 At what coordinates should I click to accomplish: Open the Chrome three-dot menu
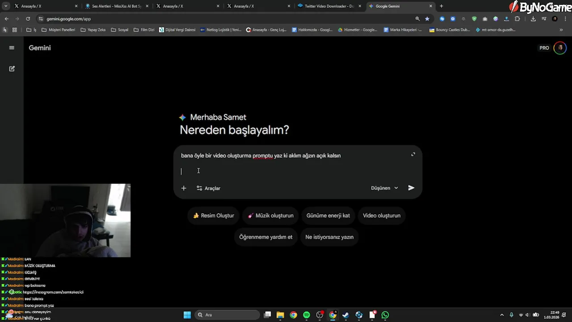pyautogui.click(x=565, y=19)
